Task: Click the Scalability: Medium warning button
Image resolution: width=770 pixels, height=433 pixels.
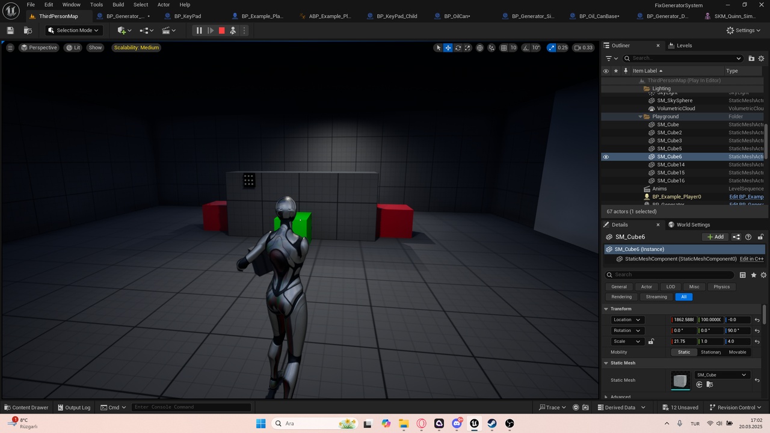Action: 136,48
